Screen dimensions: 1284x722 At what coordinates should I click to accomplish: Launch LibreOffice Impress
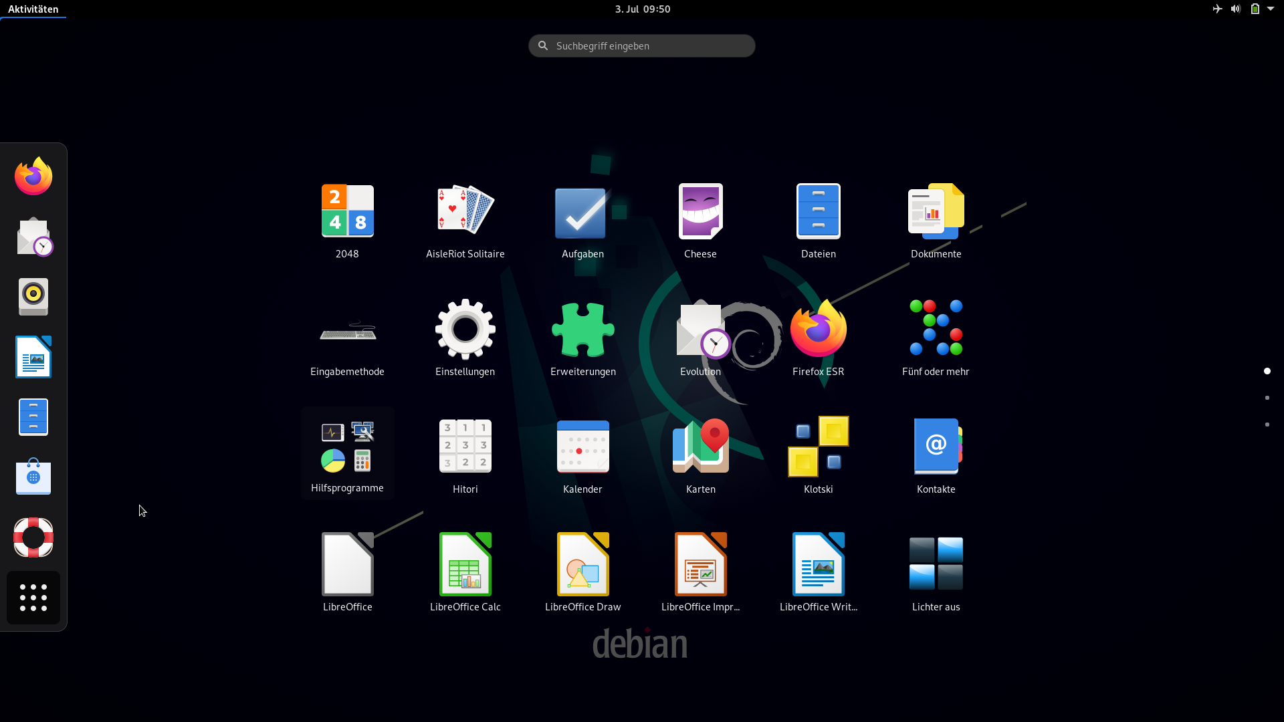pos(700,574)
